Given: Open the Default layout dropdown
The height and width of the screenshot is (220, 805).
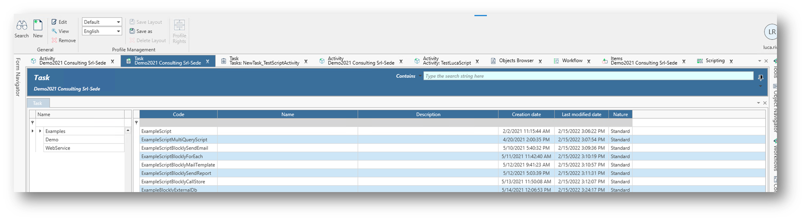Looking at the screenshot, I should click(118, 22).
